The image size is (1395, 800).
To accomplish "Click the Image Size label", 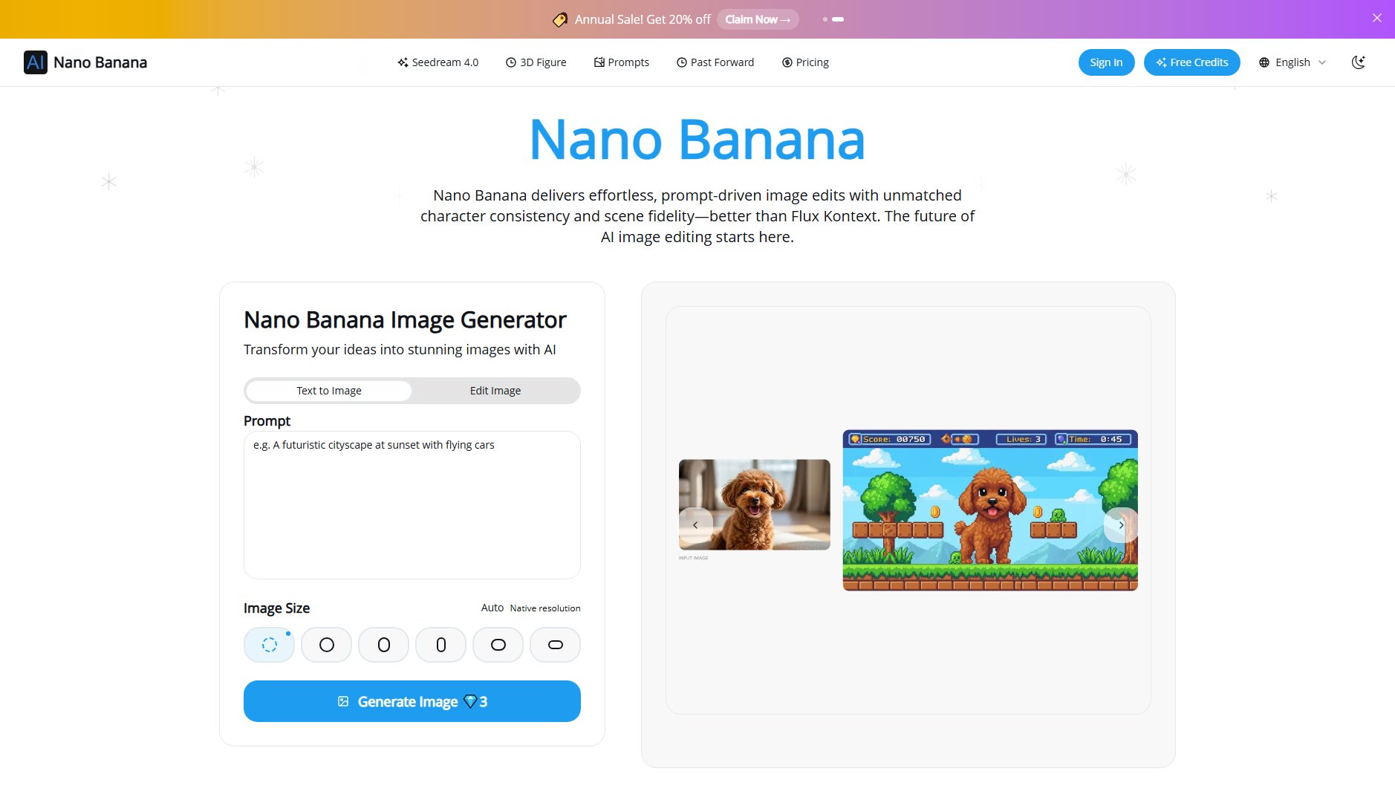I will coord(276,608).
